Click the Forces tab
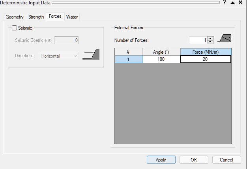 tap(55, 17)
